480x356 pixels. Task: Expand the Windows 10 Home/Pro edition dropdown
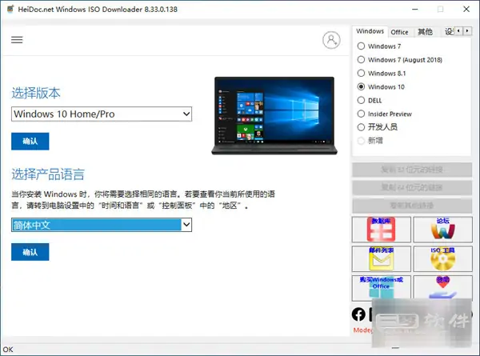(x=102, y=114)
